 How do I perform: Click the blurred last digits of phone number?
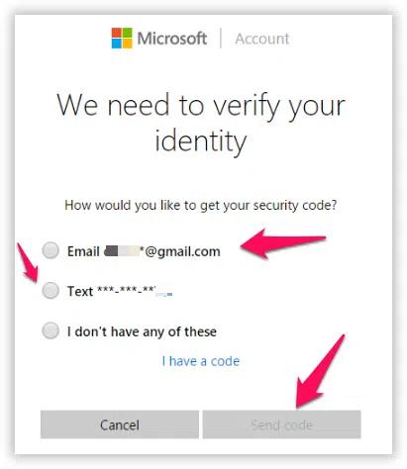(164, 292)
